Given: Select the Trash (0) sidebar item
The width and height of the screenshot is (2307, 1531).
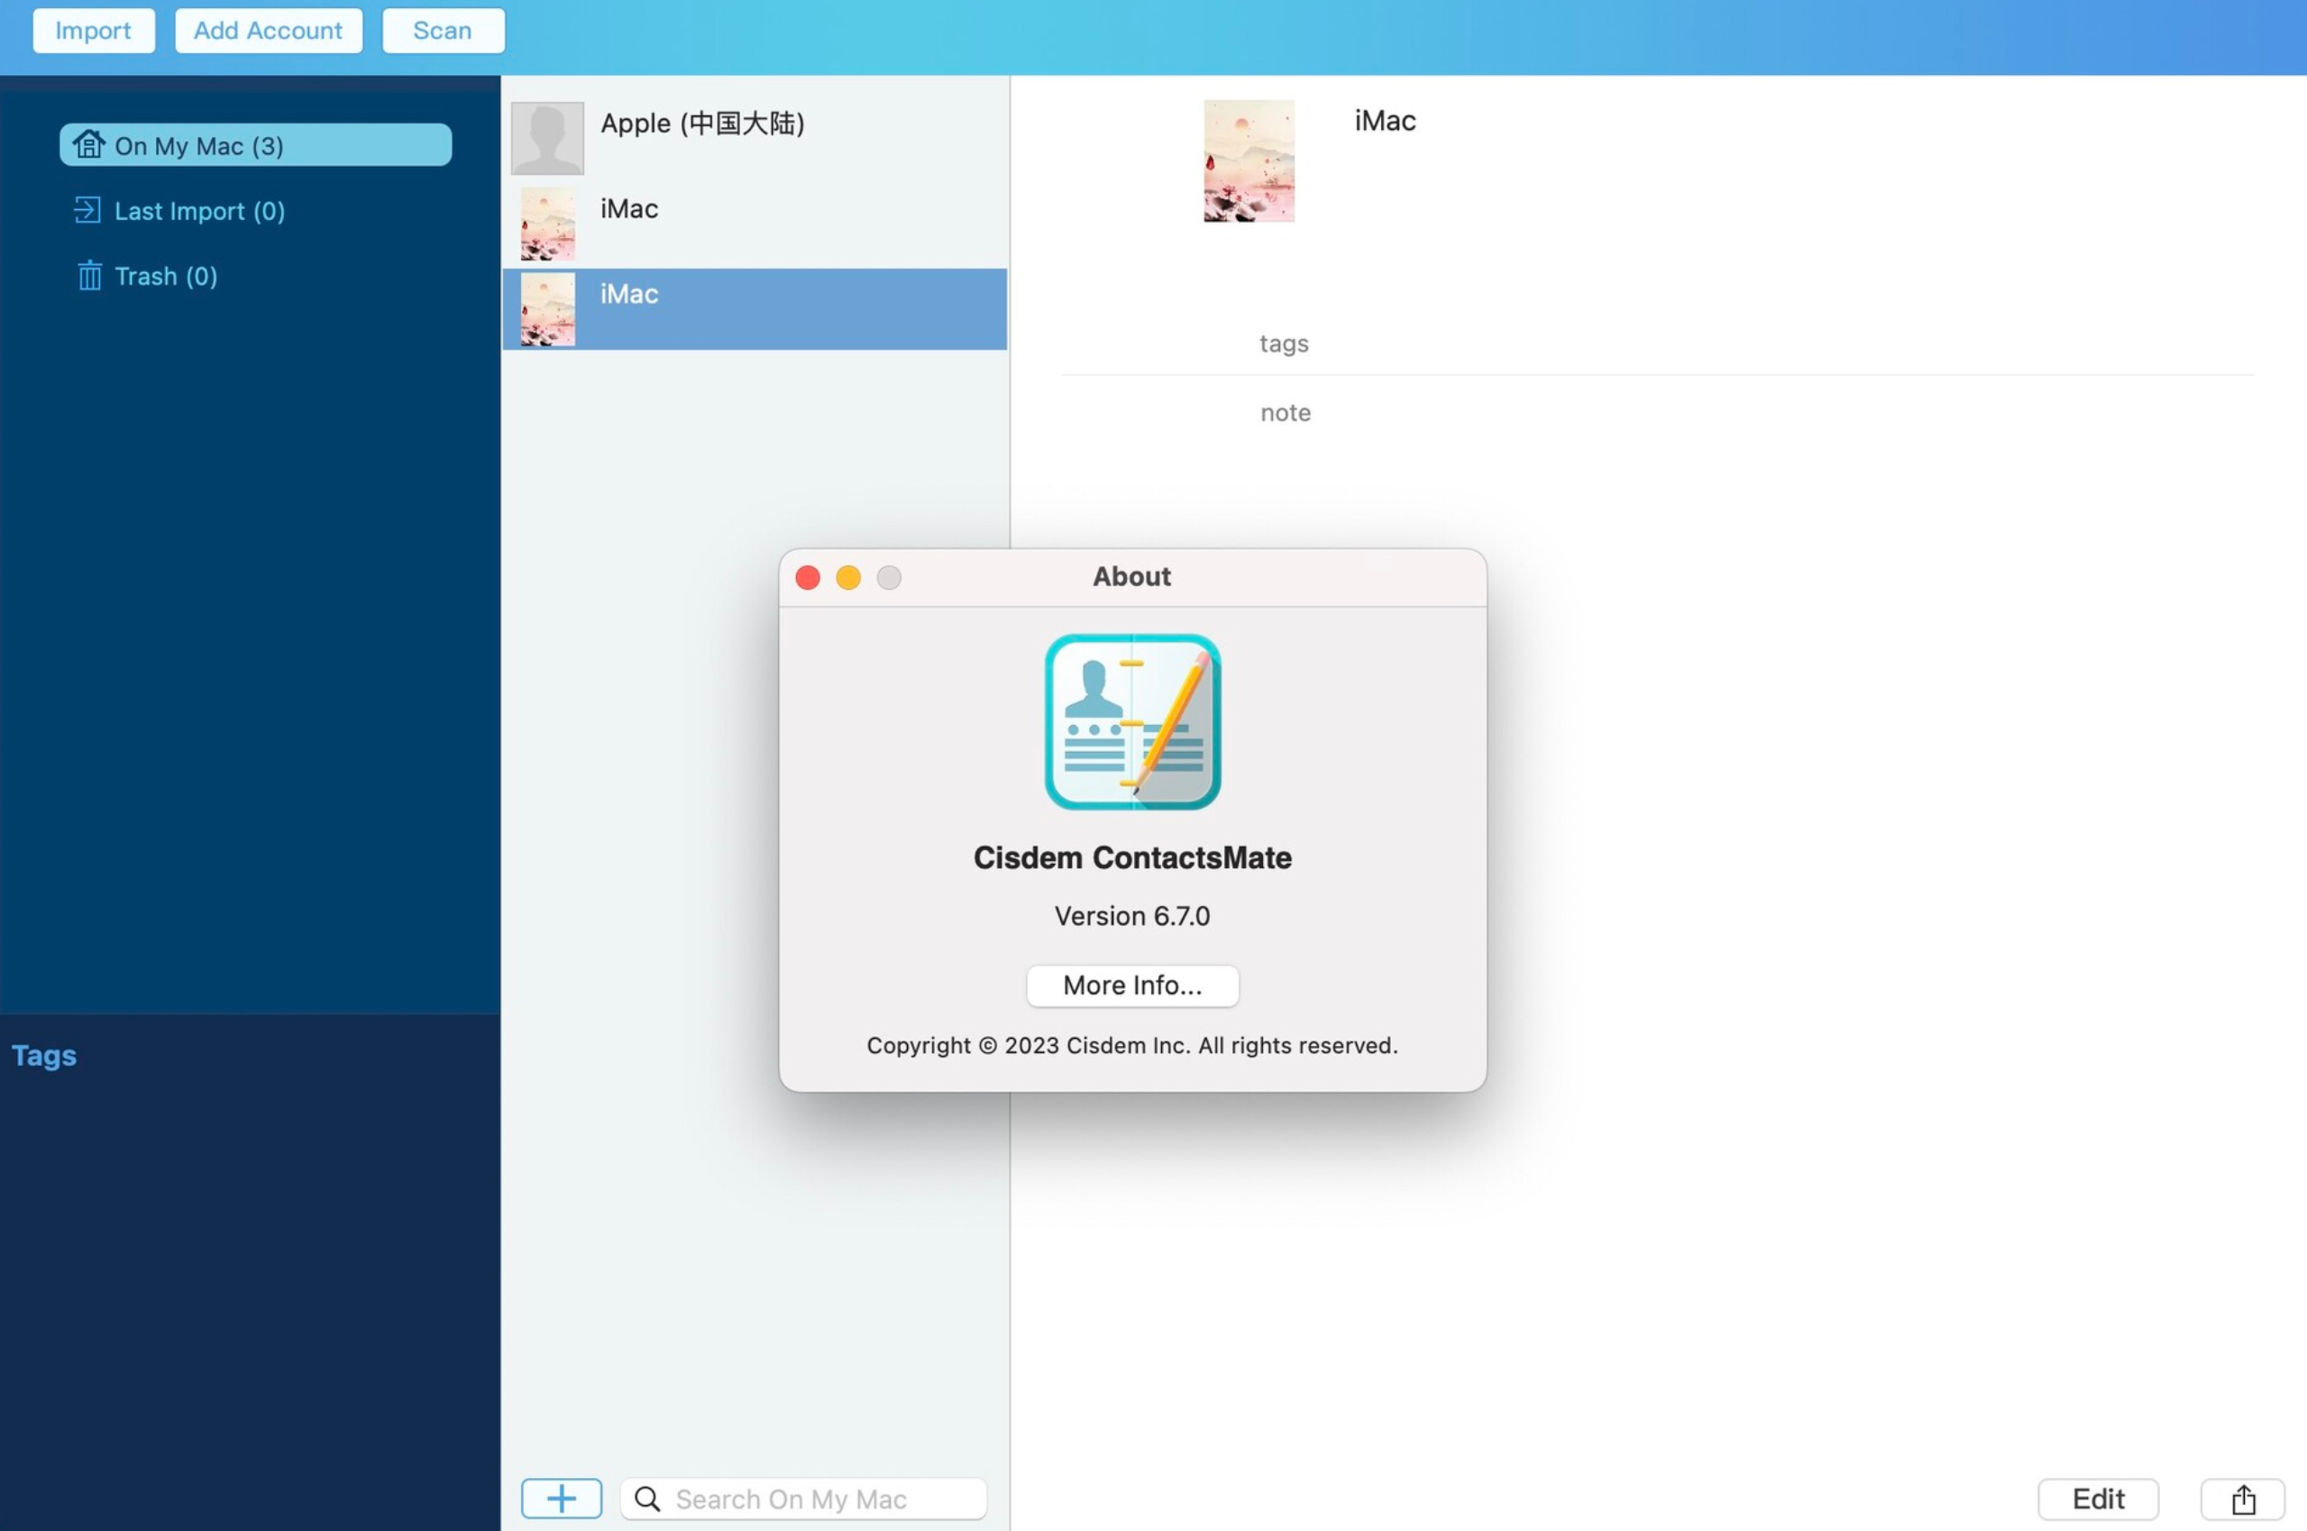Looking at the screenshot, I should pyautogui.click(x=166, y=275).
